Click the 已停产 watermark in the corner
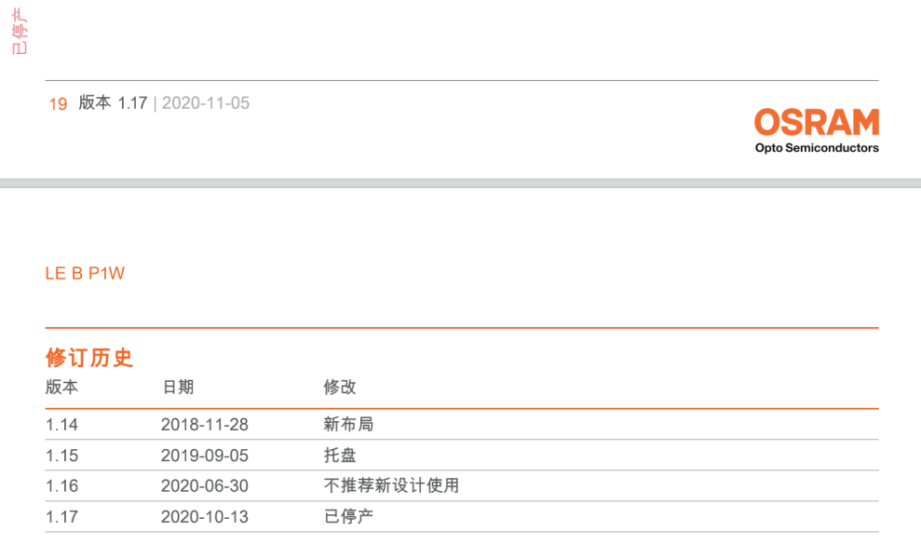The height and width of the screenshot is (545, 921). (x=20, y=31)
